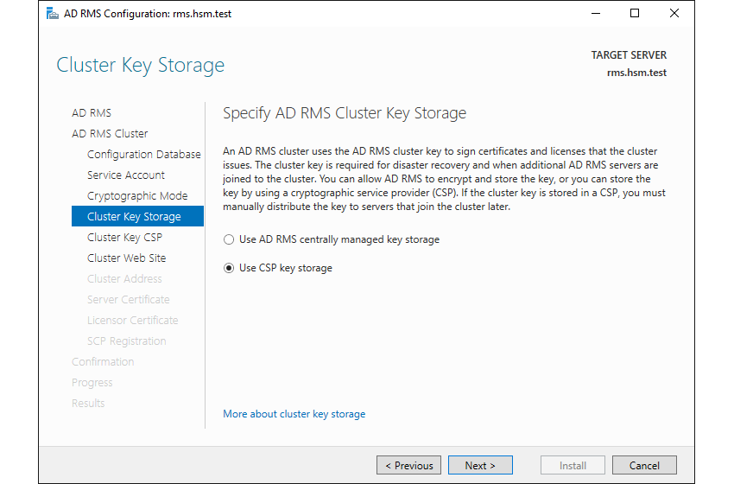Click the disabled Cluster Address step
This screenshot has height=484, width=734.
click(124, 279)
